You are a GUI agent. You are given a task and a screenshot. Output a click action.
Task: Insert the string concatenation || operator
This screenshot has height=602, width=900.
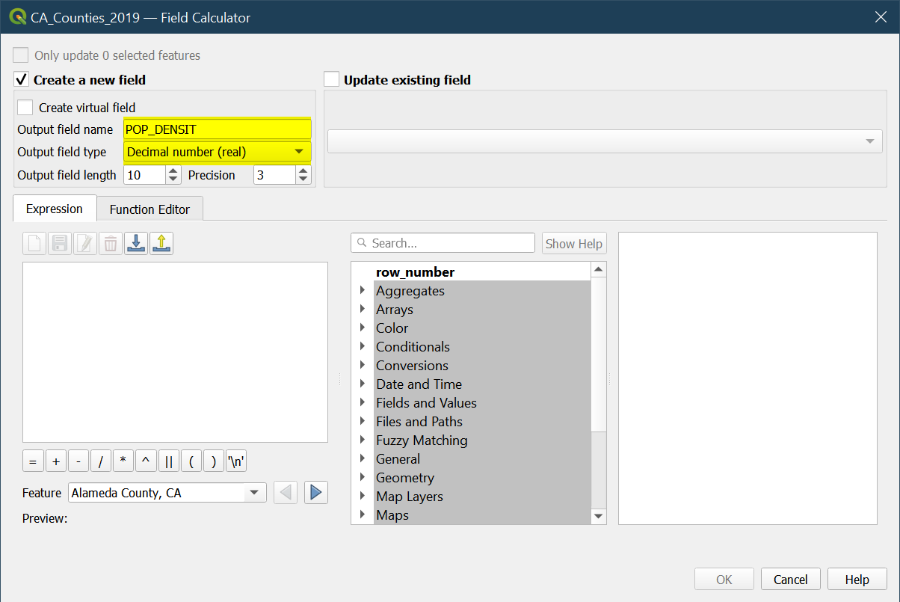tap(169, 461)
